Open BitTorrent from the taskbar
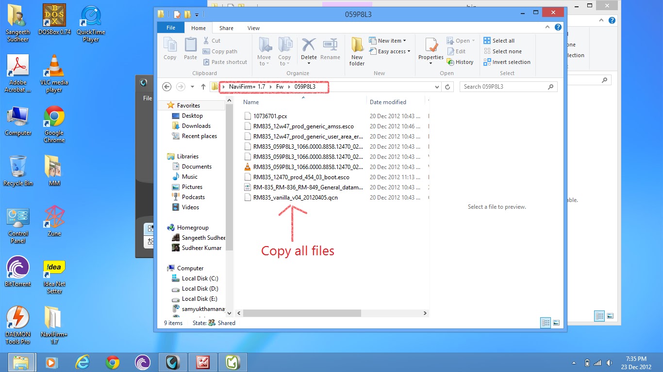 [143, 362]
